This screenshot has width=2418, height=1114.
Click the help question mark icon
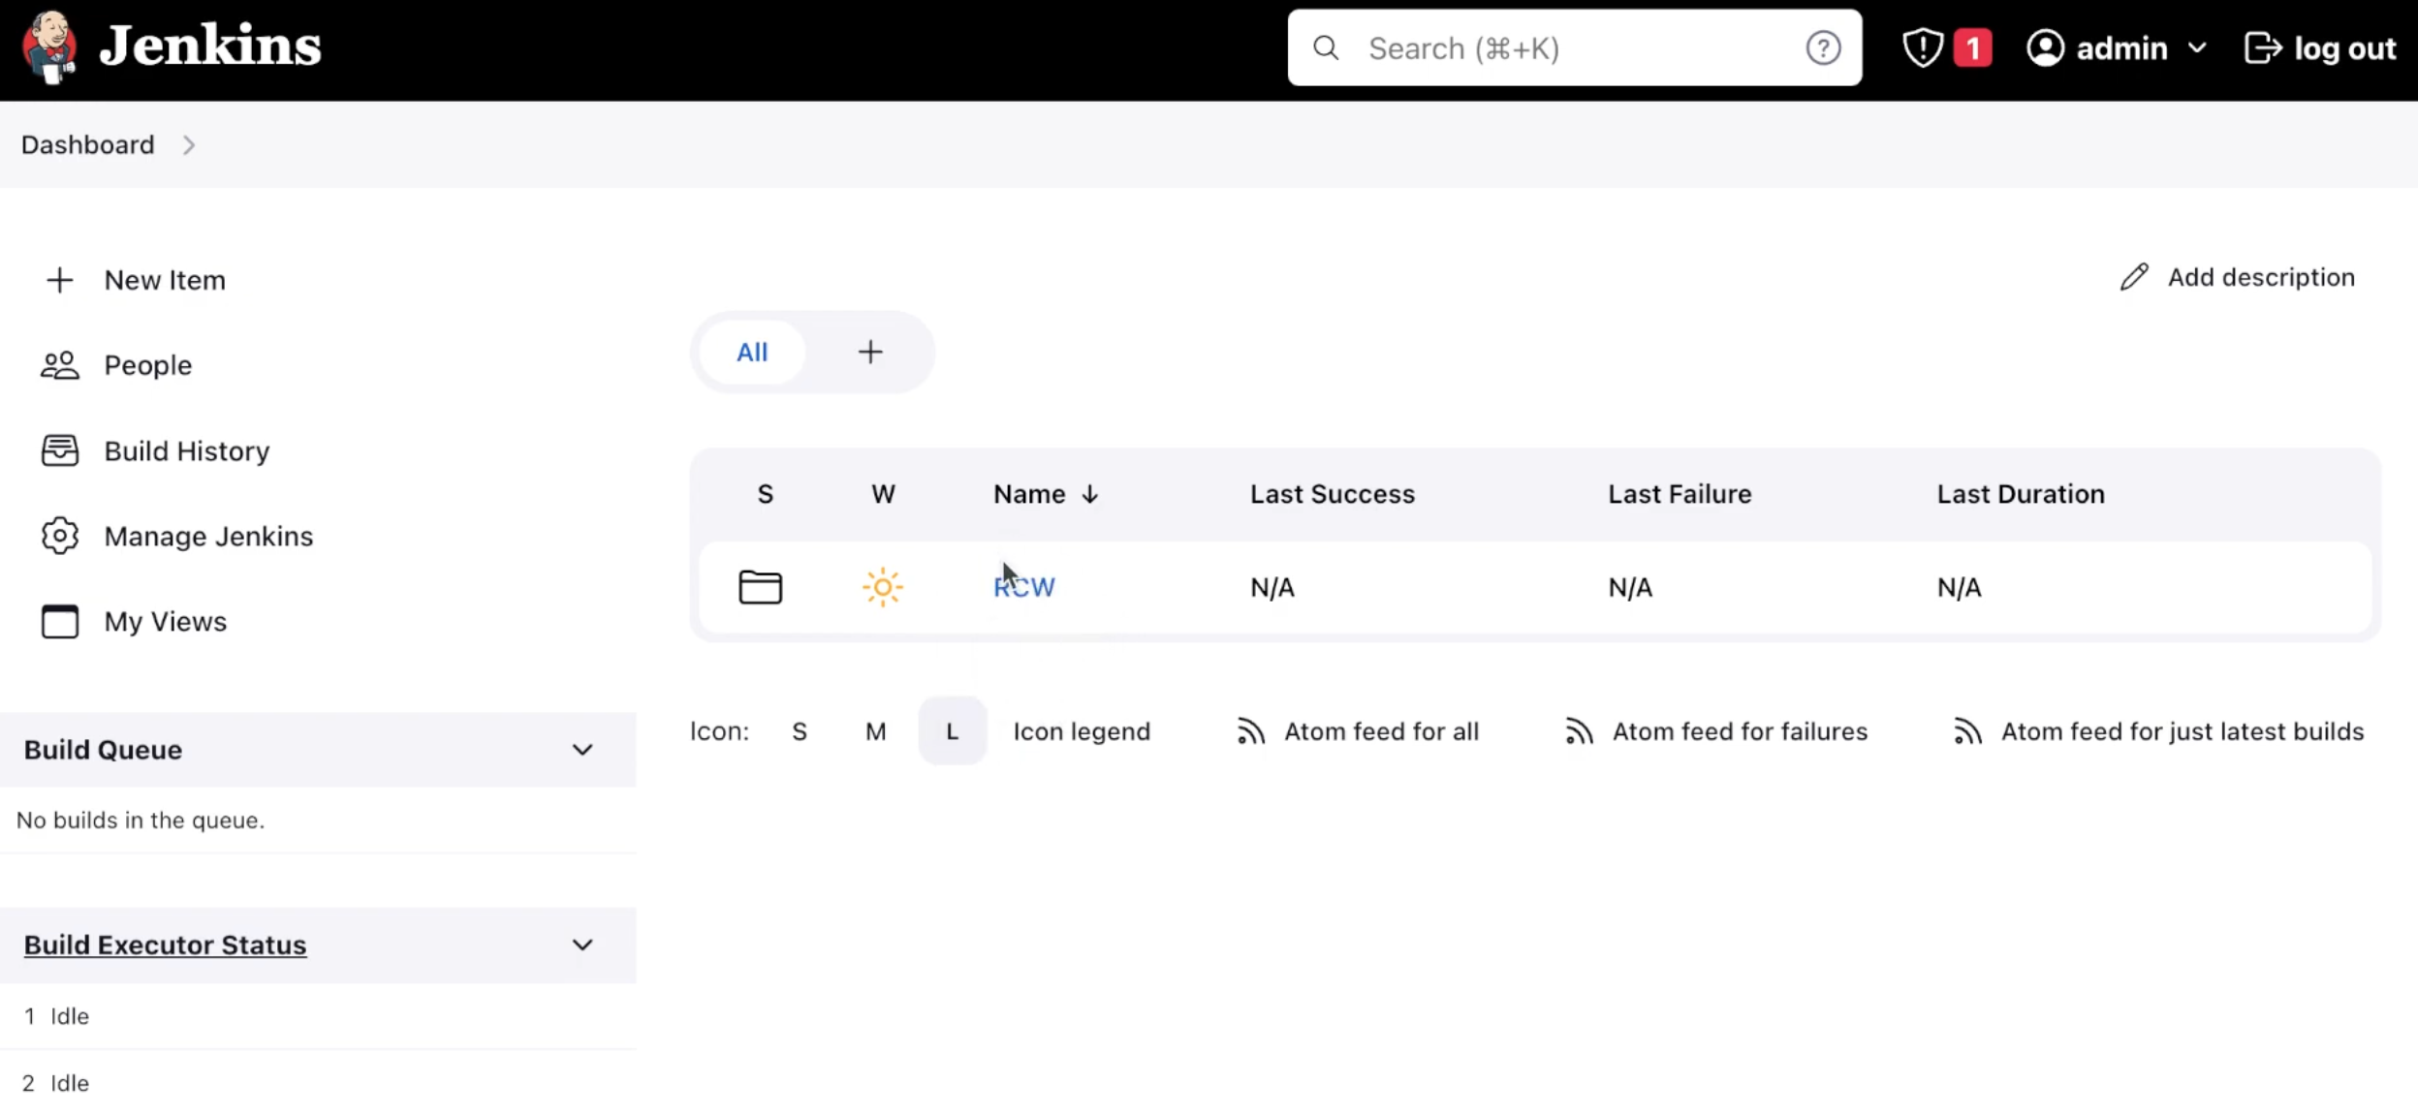point(1826,47)
